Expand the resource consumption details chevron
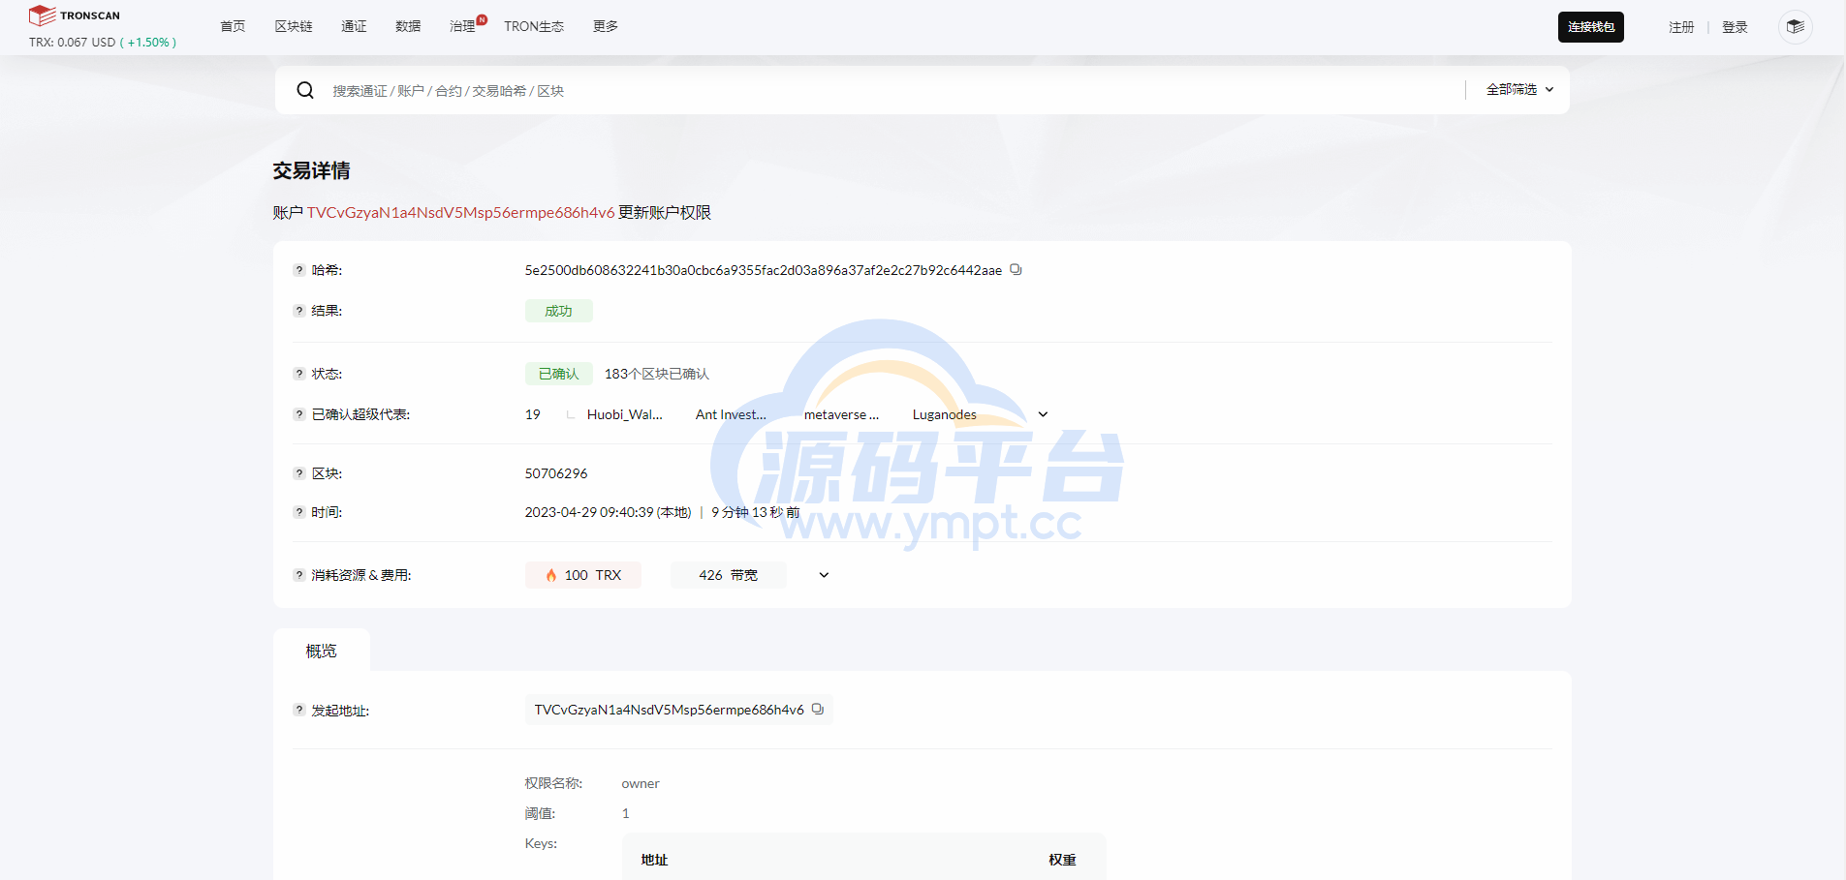 [824, 575]
